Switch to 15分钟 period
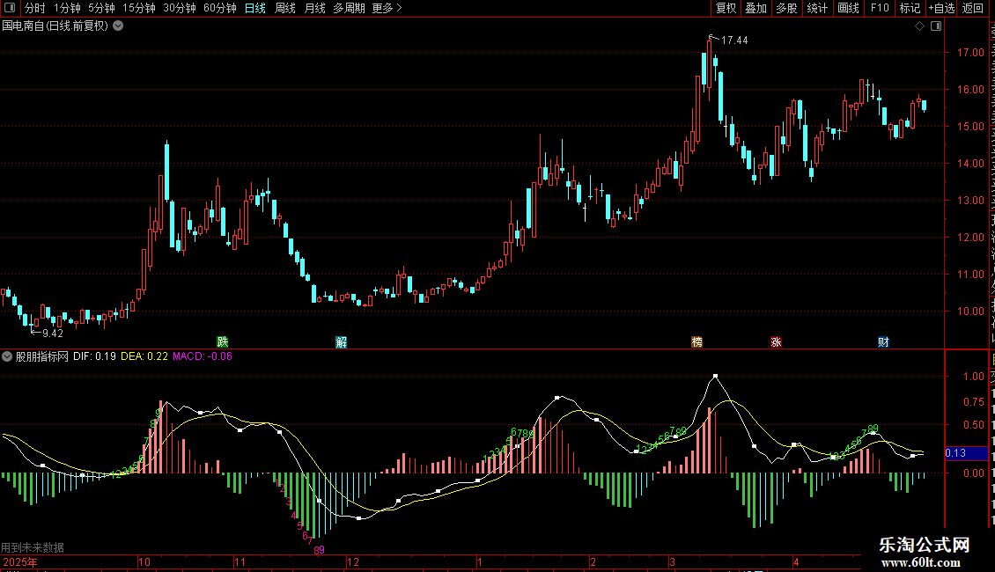Screen dimensions: 995x572 coord(139,8)
